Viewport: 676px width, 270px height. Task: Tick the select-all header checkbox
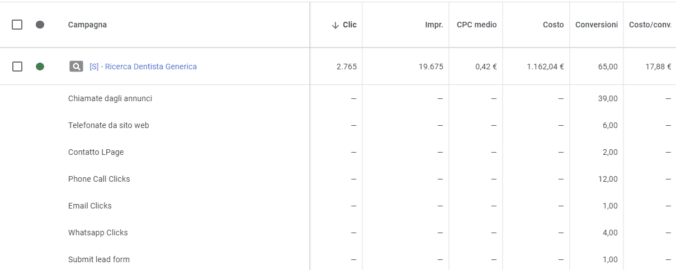pos(17,25)
